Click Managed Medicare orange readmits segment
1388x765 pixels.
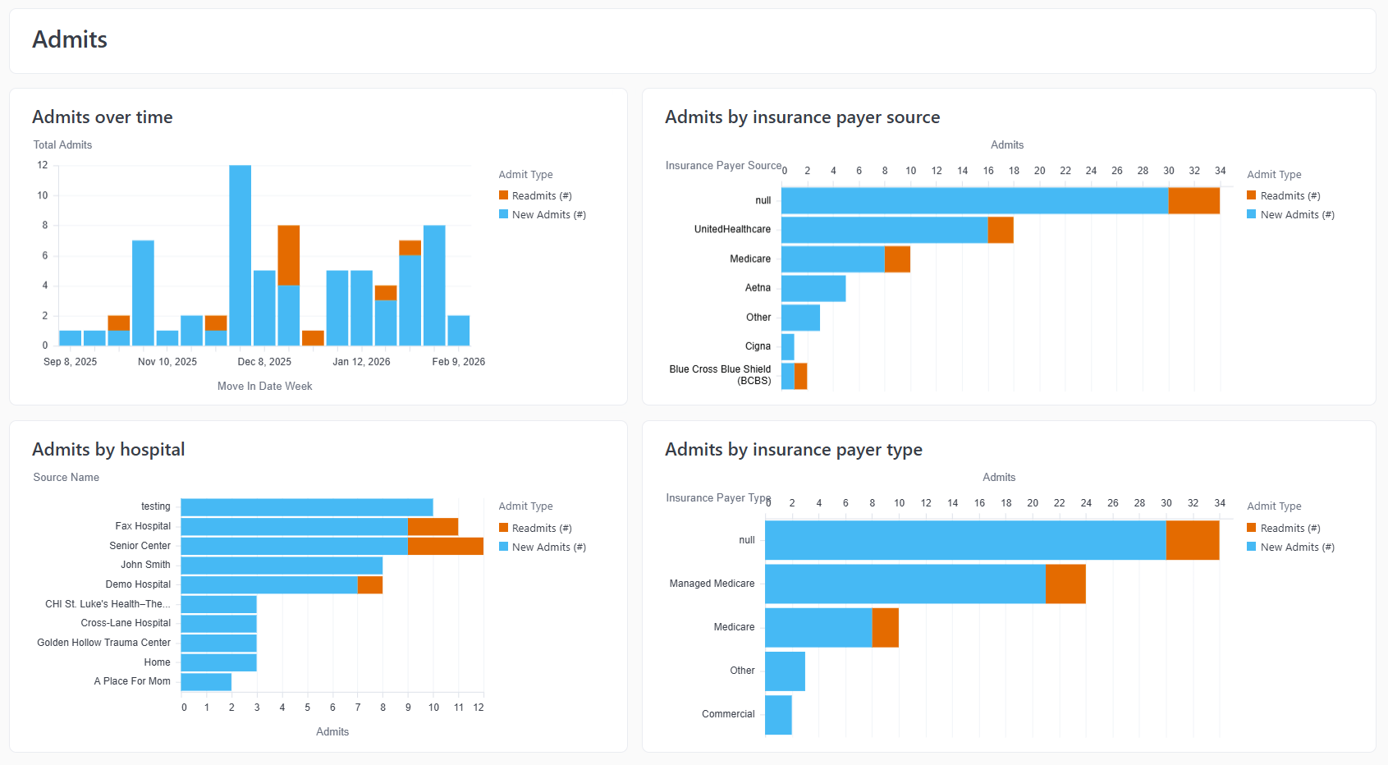coord(1065,584)
